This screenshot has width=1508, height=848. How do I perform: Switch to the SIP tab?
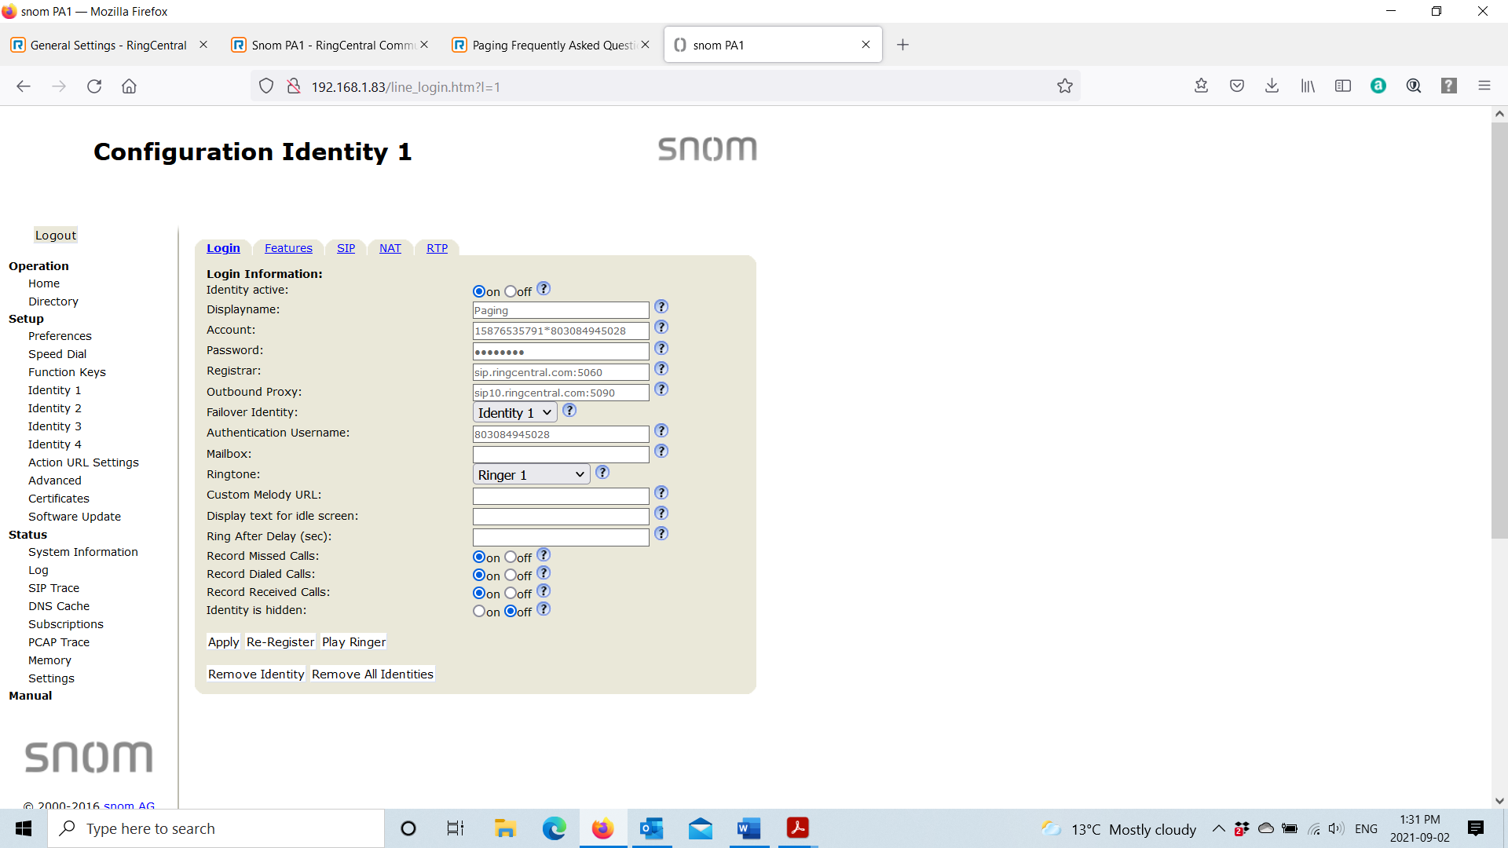(346, 248)
